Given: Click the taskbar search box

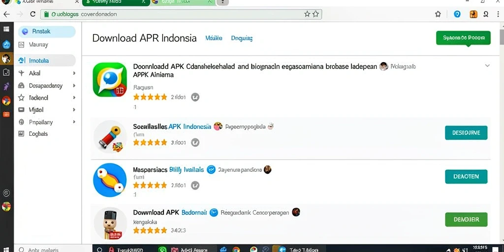Looking at the screenshot, I should (53, 250).
